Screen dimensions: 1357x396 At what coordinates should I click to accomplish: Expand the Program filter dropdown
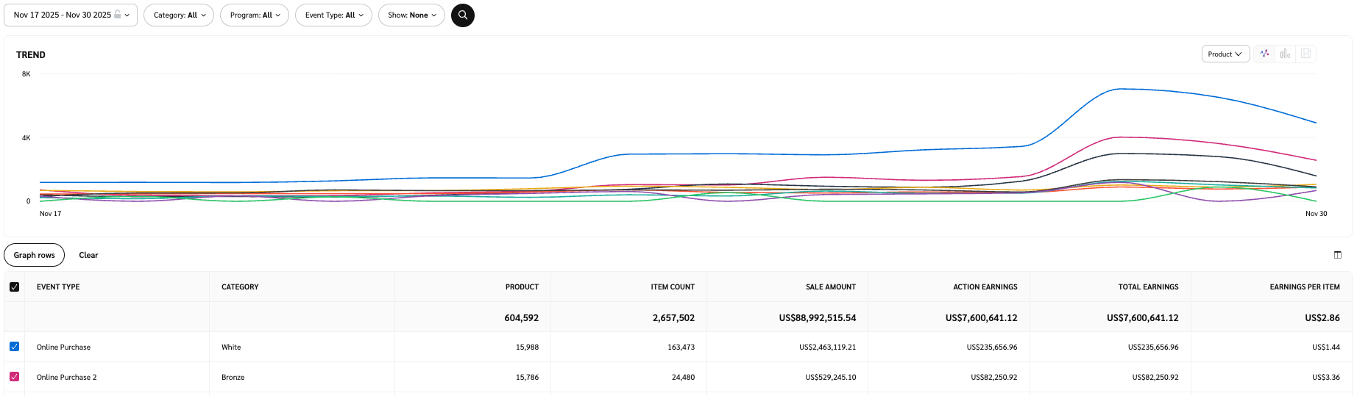(x=254, y=15)
